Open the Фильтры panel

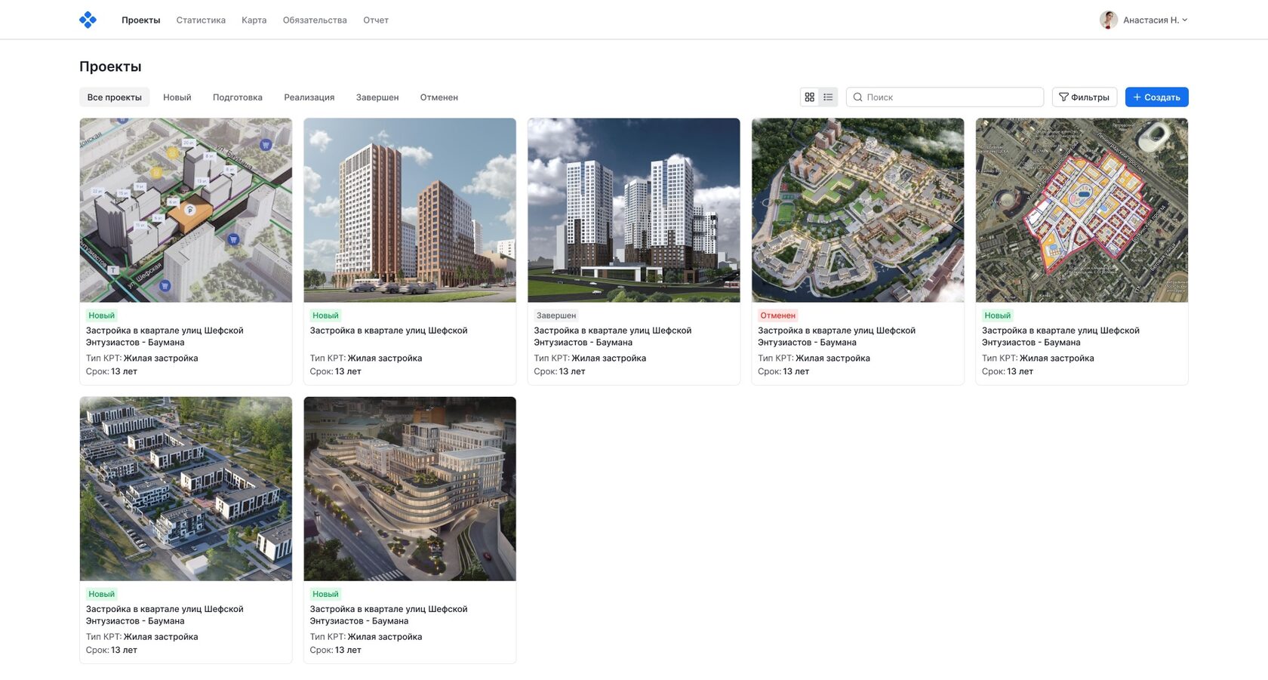pyautogui.click(x=1085, y=97)
